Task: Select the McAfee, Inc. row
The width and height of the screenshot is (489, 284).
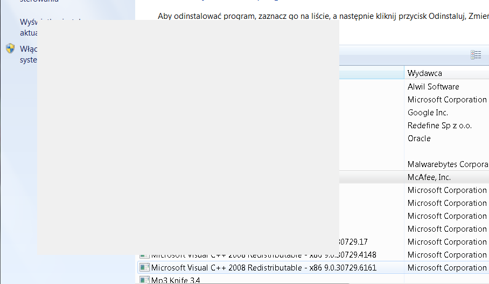Action: coord(414,177)
